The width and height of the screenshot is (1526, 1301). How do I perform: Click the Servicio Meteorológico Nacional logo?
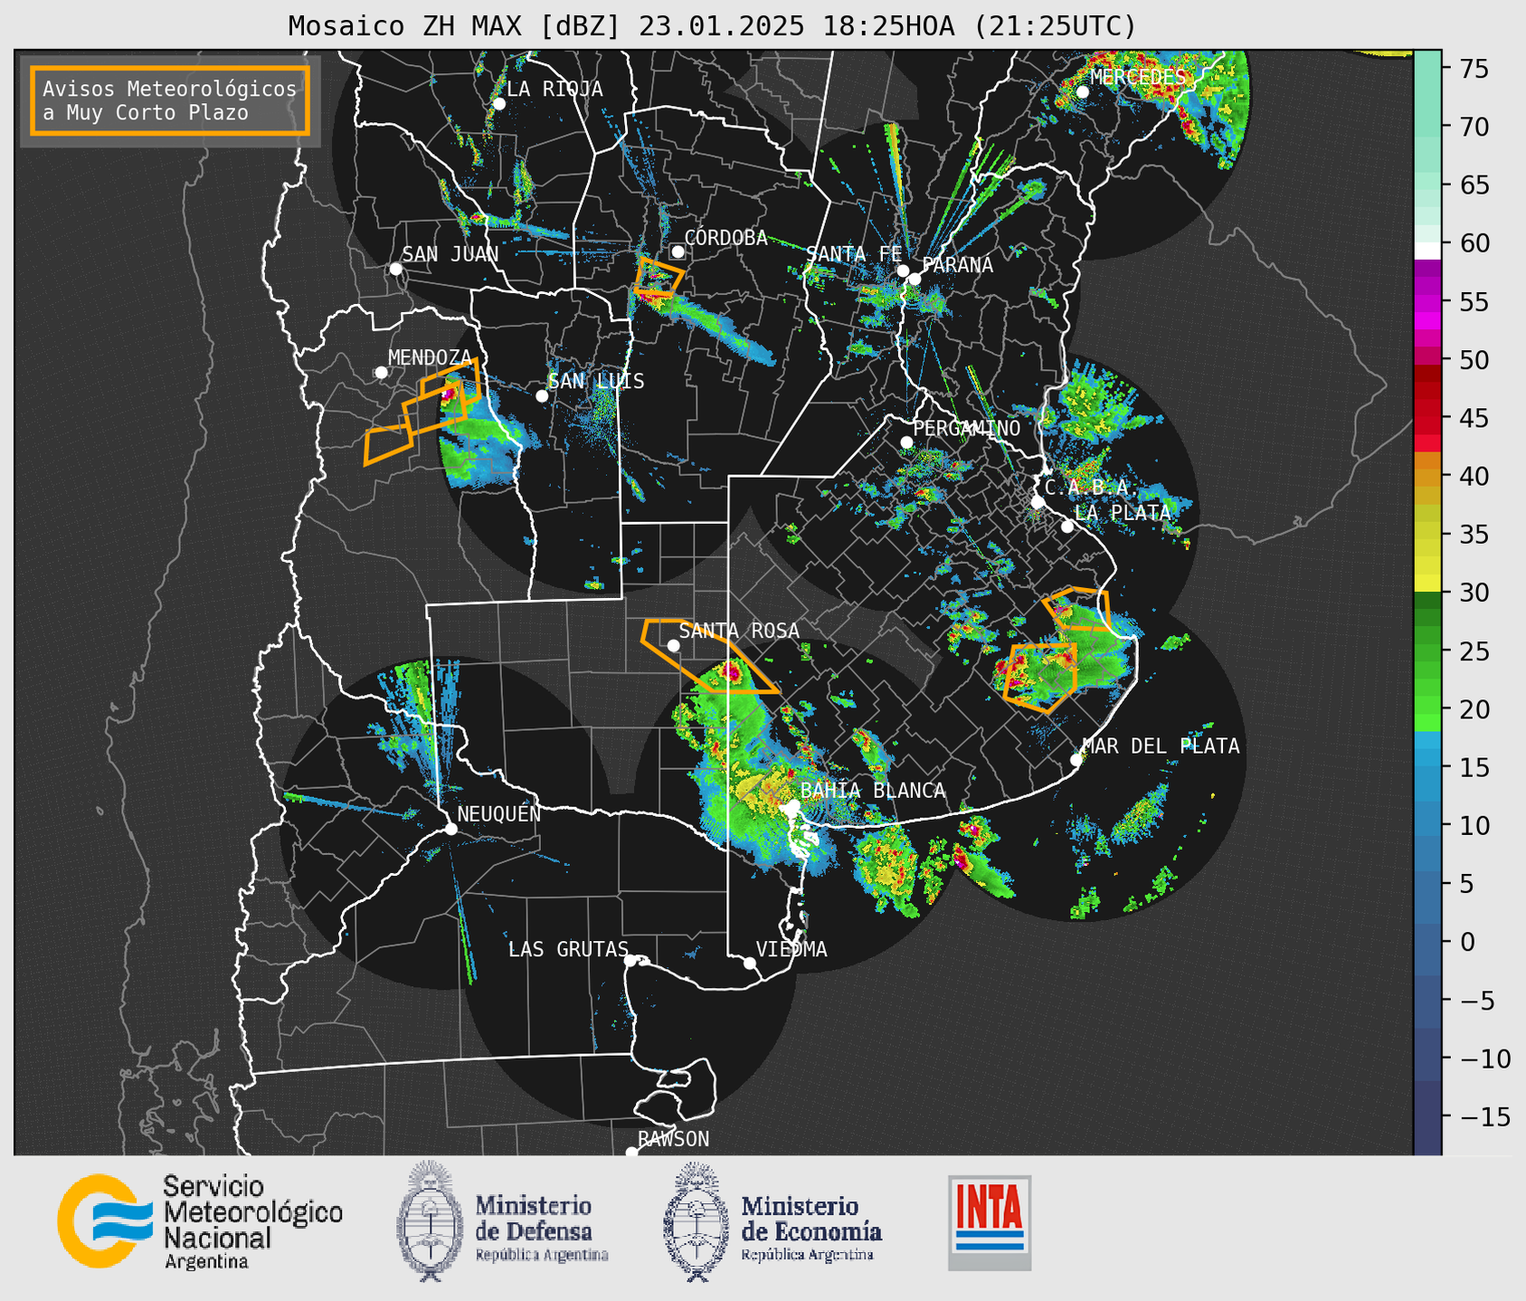tap(200, 1222)
